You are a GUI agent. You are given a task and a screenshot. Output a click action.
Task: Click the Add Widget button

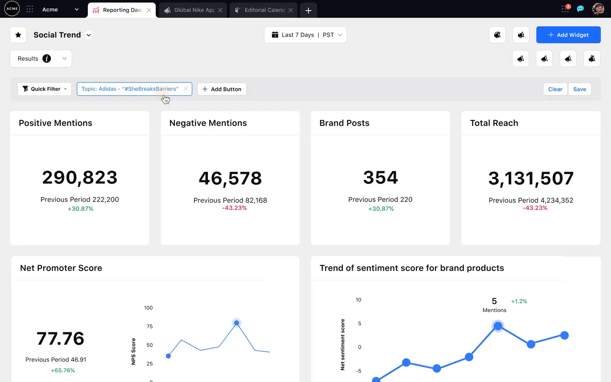(568, 35)
